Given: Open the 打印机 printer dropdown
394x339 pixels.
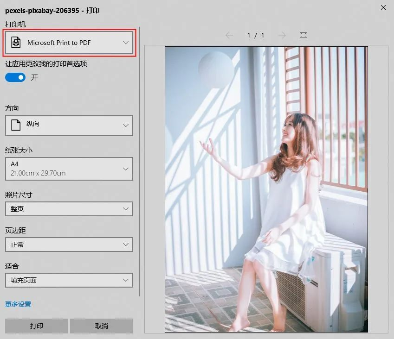Looking at the screenshot, I should pos(69,43).
